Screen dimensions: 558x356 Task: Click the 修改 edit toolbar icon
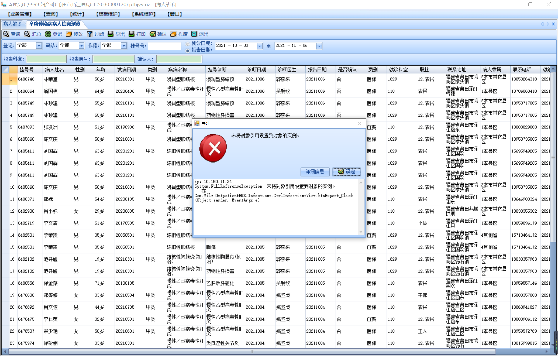coord(69,34)
